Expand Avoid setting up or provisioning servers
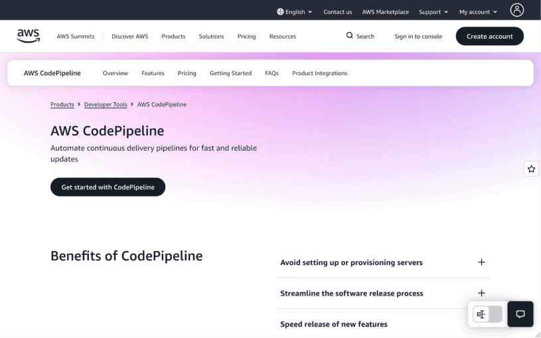 tap(383, 262)
